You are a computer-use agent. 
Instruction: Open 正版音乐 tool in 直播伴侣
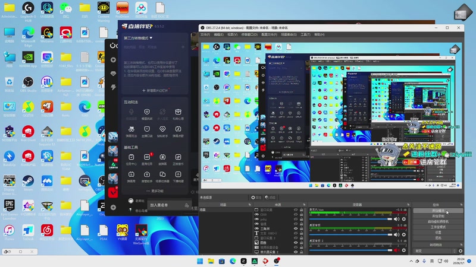[x=178, y=160]
